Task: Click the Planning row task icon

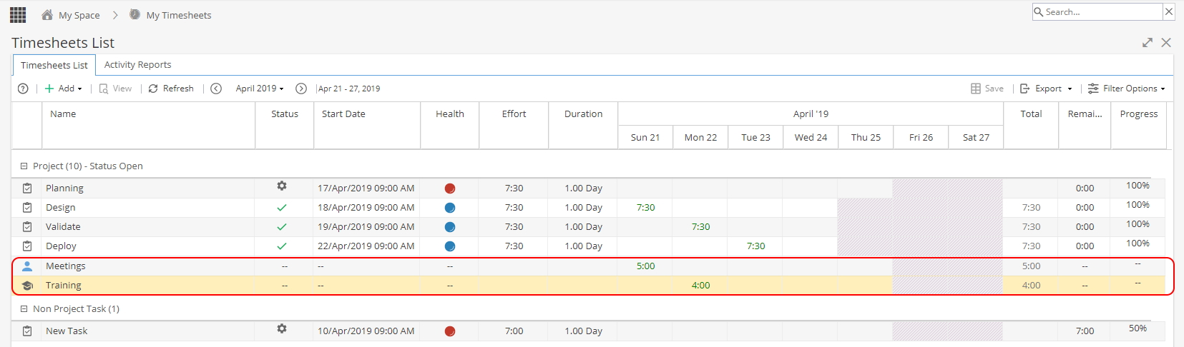Action: pos(27,188)
